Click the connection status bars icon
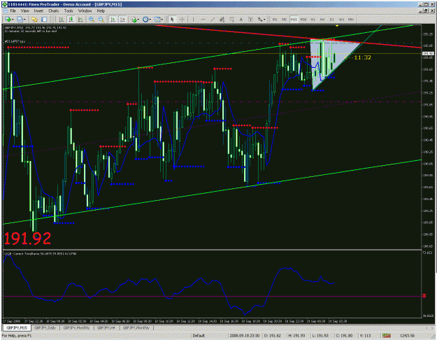The height and width of the screenshot is (340, 437). click(386, 336)
